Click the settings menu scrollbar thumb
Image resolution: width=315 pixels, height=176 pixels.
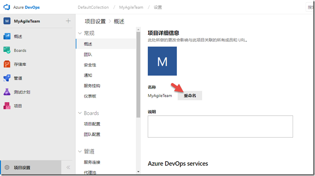pyautogui.click(x=138, y=75)
